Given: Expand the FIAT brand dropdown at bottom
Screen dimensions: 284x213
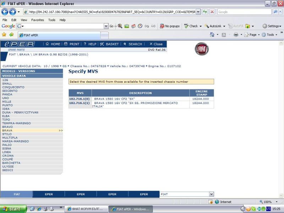Looking at the screenshot, I should click(x=212, y=194).
